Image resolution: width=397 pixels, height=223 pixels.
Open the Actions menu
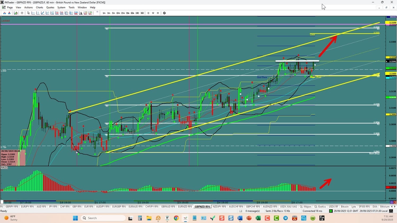pos(29,7)
